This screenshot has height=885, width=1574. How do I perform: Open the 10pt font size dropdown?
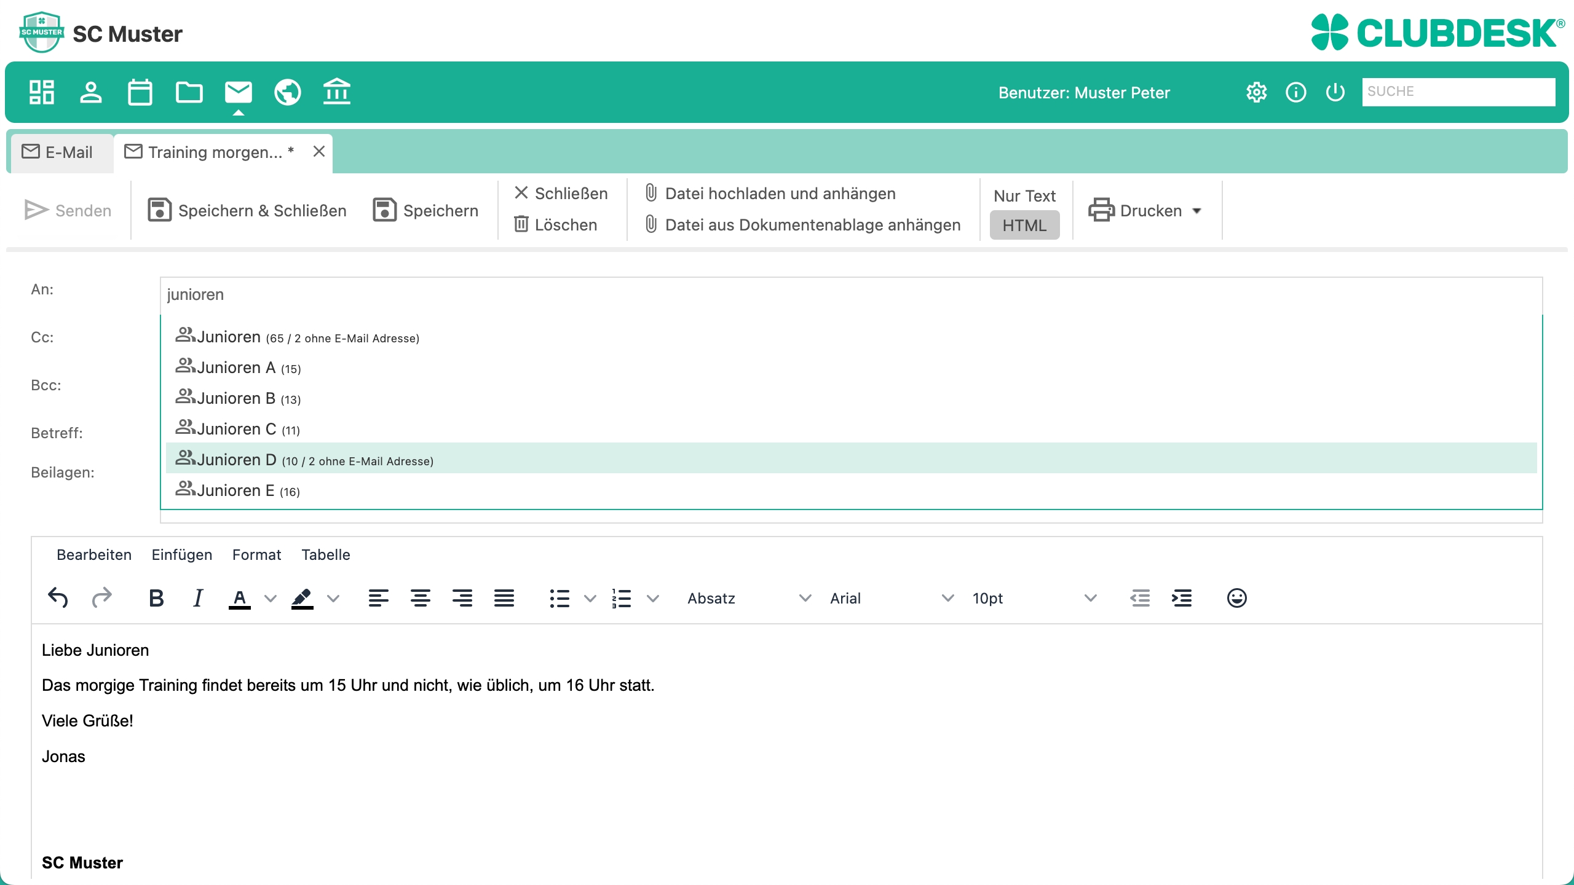1033,598
